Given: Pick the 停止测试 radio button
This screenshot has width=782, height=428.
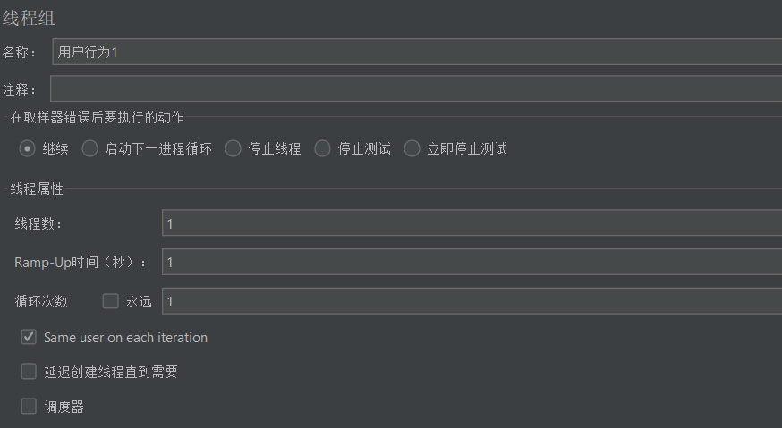Looking at the screenshot, I should coord(322,148).
